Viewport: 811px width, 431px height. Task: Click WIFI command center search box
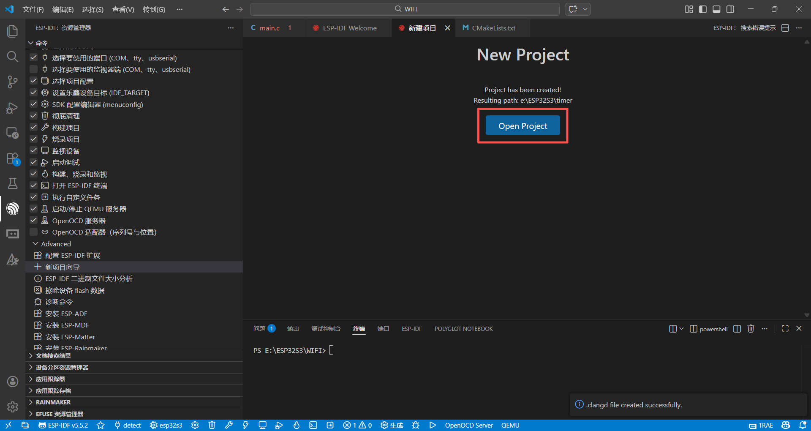[405, 9]
